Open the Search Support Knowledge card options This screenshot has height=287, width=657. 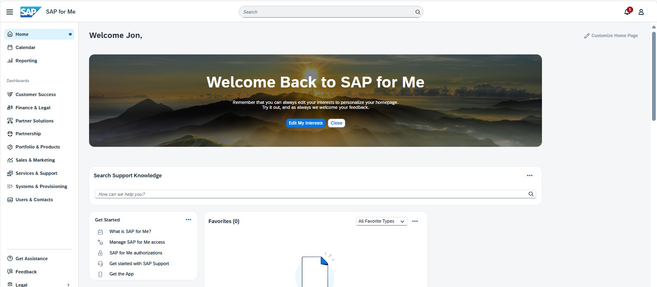coord(530,176)
